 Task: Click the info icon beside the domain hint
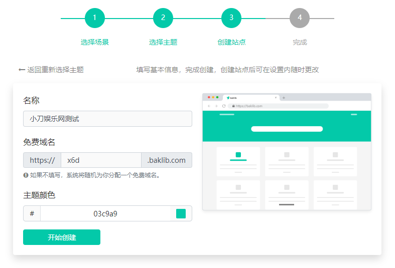[x=26, y=175]
